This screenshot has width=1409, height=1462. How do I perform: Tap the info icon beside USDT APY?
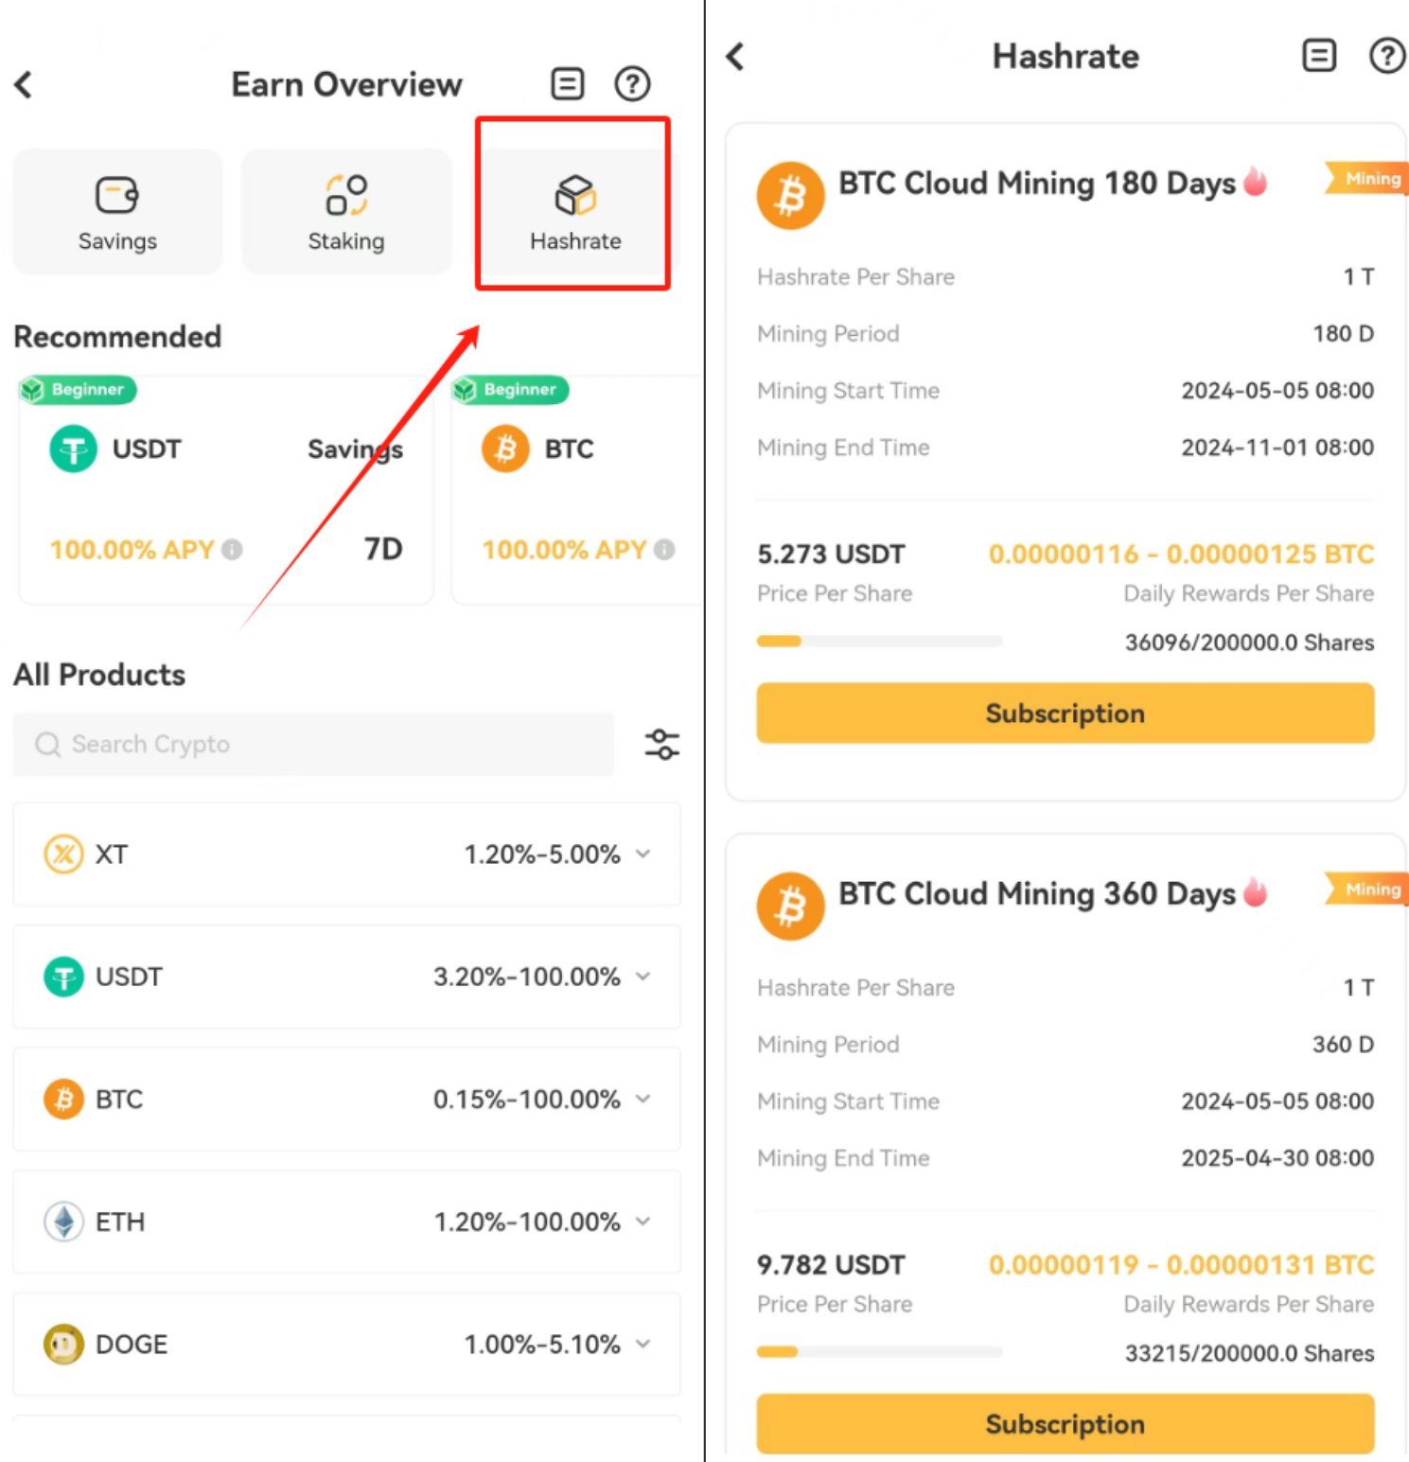(232, 550)
